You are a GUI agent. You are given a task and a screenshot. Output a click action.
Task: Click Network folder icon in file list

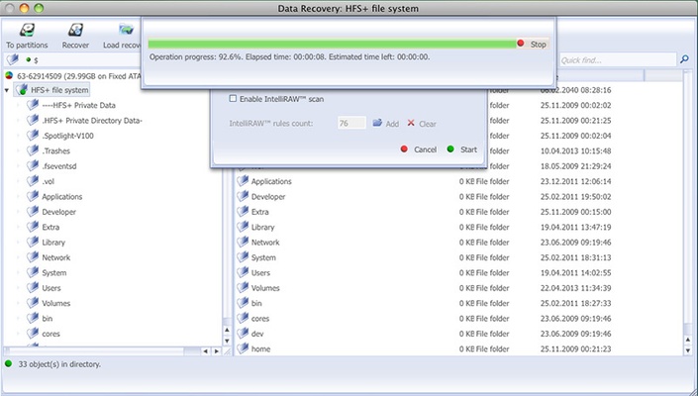243,242
